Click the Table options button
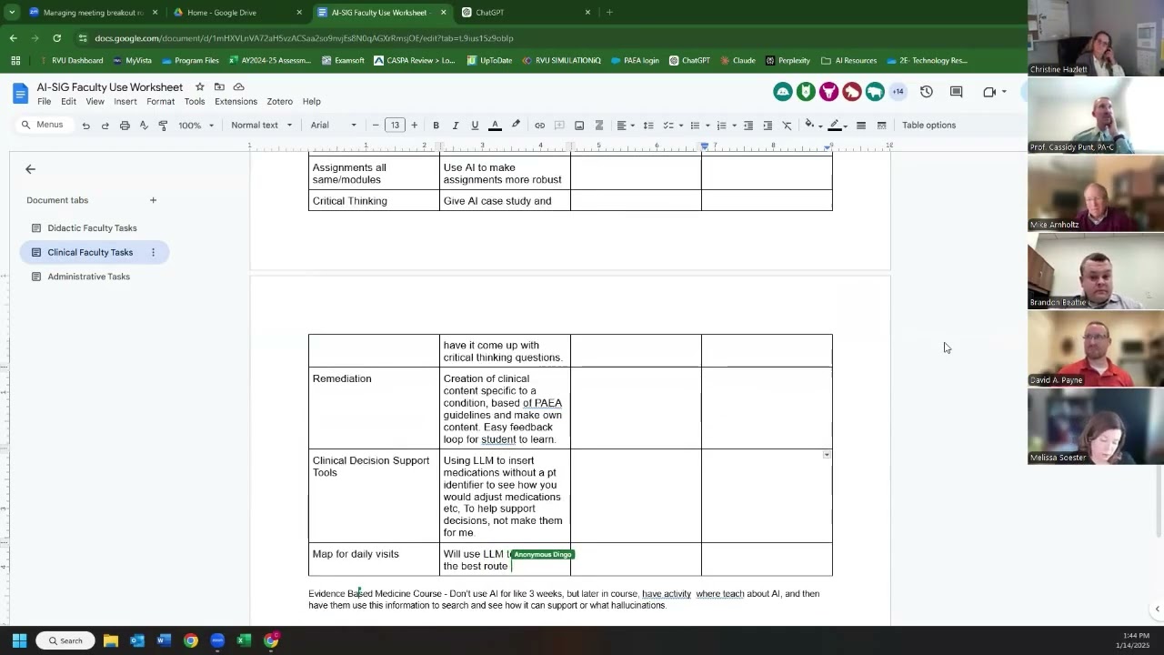 (x=928, y=126)
